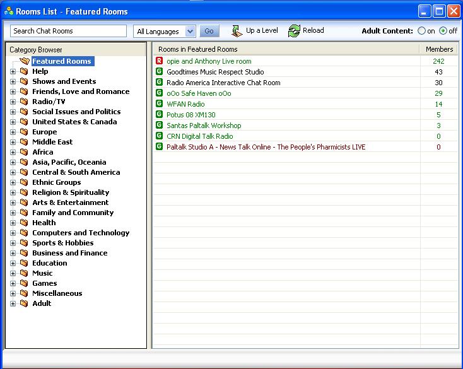Click the 242 member count

pos(438,61)
